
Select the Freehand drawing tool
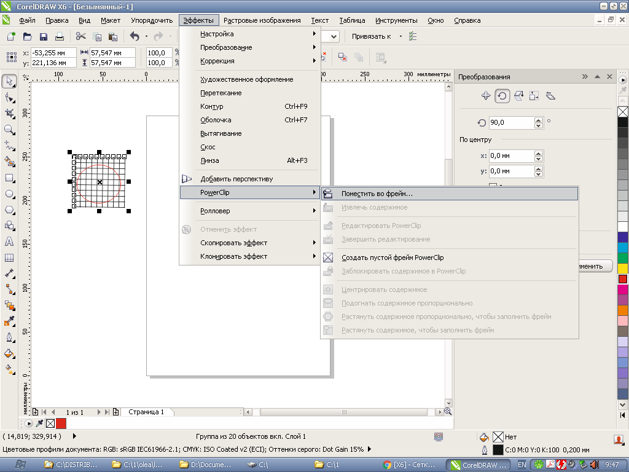(9, 146)
